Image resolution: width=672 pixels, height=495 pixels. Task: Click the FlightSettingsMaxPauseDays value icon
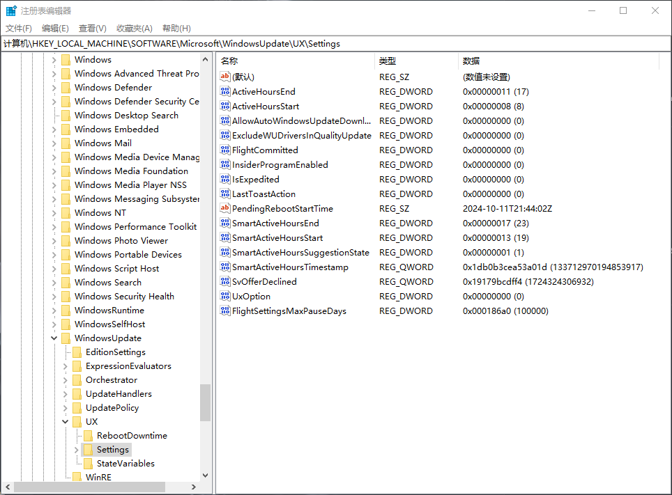tap(225, 311)
